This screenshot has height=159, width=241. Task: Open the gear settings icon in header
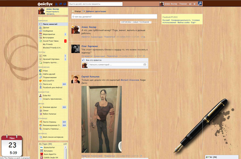194,4
